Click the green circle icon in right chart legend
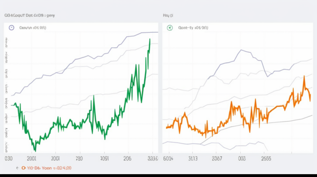The width and height of the screenshot is (317, 177). (x=169, y=28)
